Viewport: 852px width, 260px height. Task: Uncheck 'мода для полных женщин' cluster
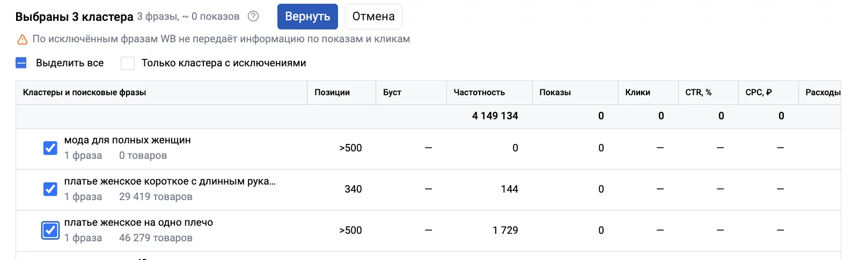[x=50, y=148]
